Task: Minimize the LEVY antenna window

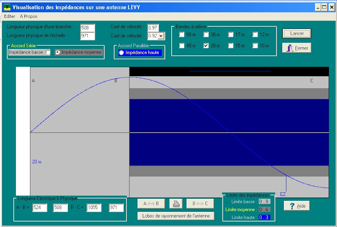Action: pyautogui.click(x=318, y=7)
